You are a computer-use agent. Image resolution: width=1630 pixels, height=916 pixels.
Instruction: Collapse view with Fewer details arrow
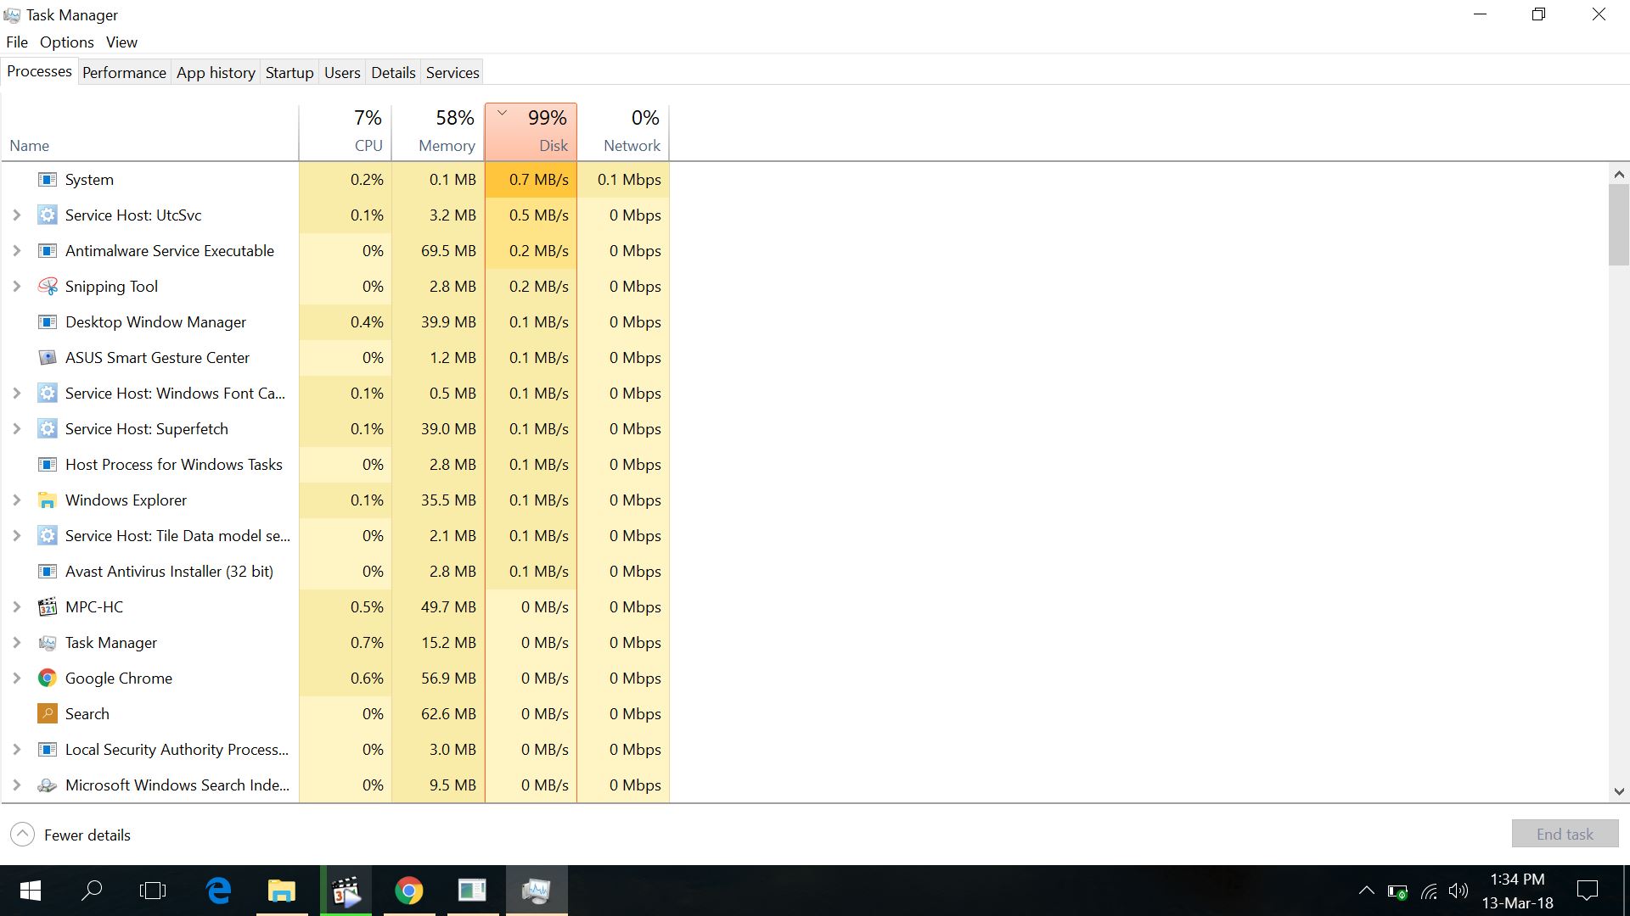(x=23, y=835)
